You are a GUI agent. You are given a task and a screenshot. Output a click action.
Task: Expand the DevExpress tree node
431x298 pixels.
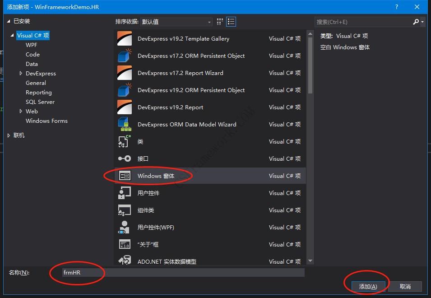(21, 74)
